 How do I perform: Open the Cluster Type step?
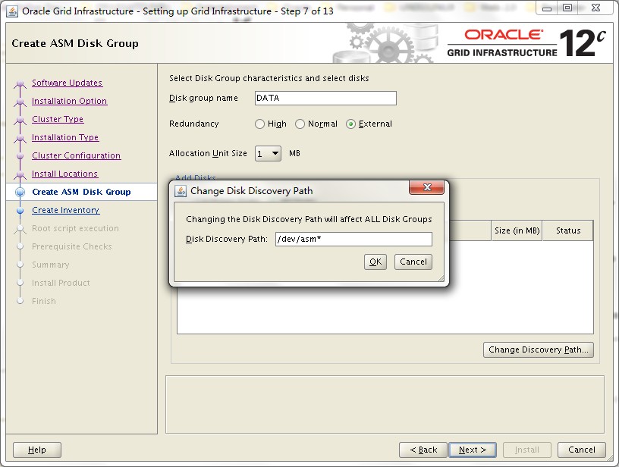coord(58,119)
